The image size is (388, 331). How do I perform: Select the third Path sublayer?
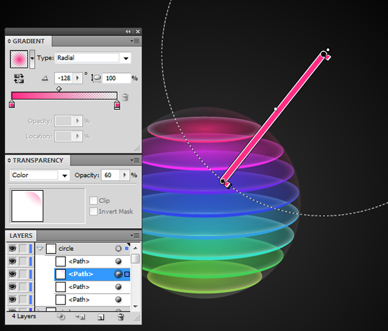[x=79, y=287]
